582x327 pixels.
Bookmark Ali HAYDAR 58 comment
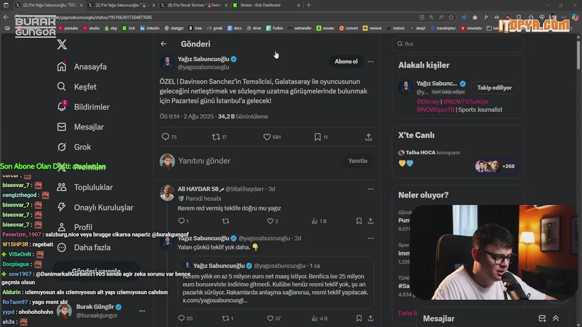359,221
